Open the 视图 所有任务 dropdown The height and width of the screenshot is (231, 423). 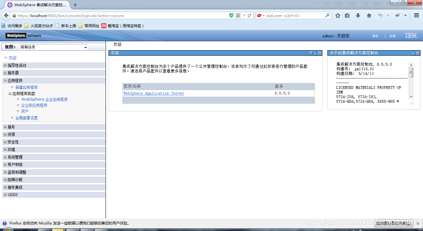54,47
